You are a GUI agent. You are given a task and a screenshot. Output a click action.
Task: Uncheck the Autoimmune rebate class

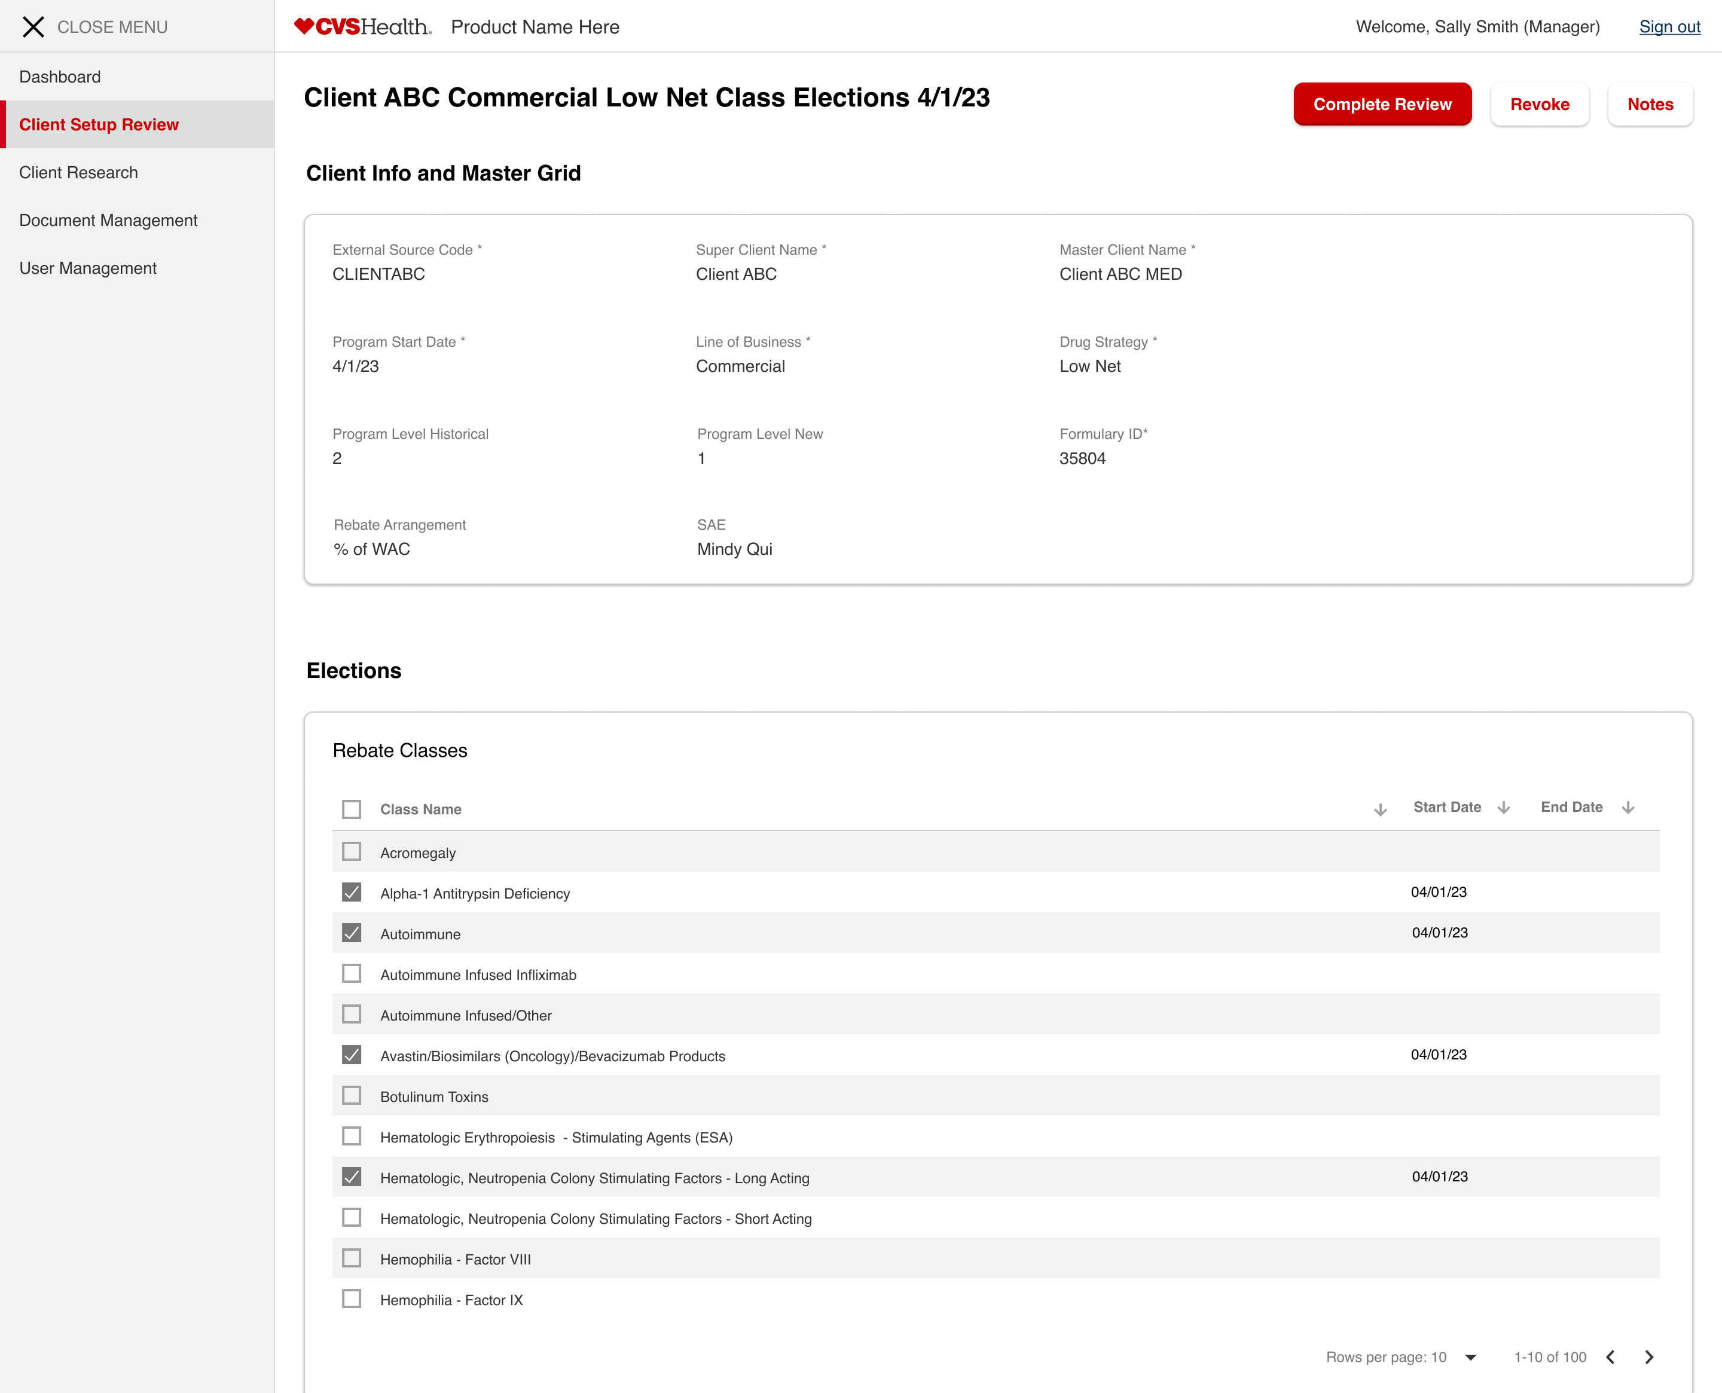pos(352,933)
